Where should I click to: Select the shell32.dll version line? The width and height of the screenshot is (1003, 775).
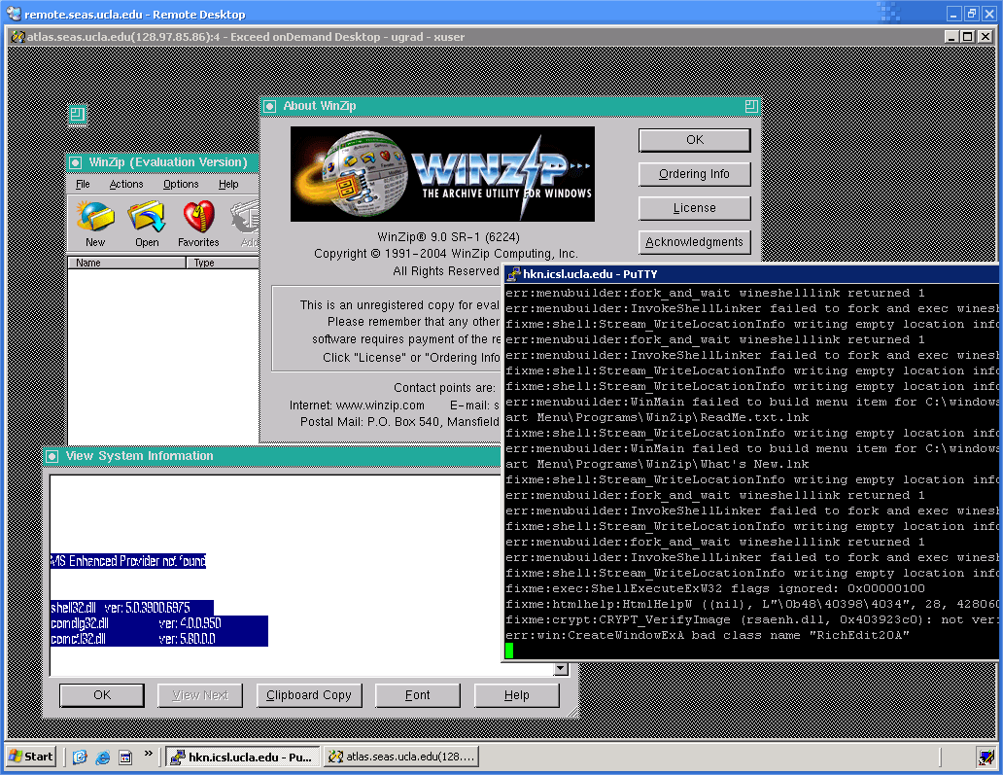pyautogui.click(x=132, y=608)
